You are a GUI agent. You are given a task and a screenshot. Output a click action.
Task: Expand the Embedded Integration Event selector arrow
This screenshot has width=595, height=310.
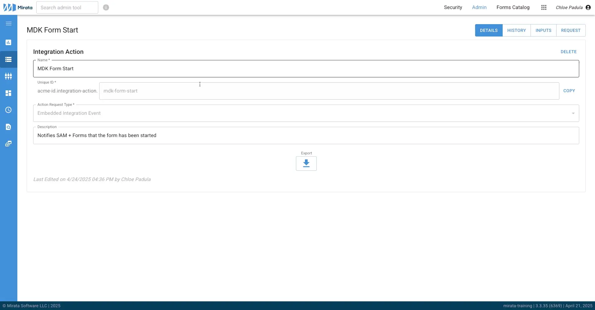(x=573, y=113)
